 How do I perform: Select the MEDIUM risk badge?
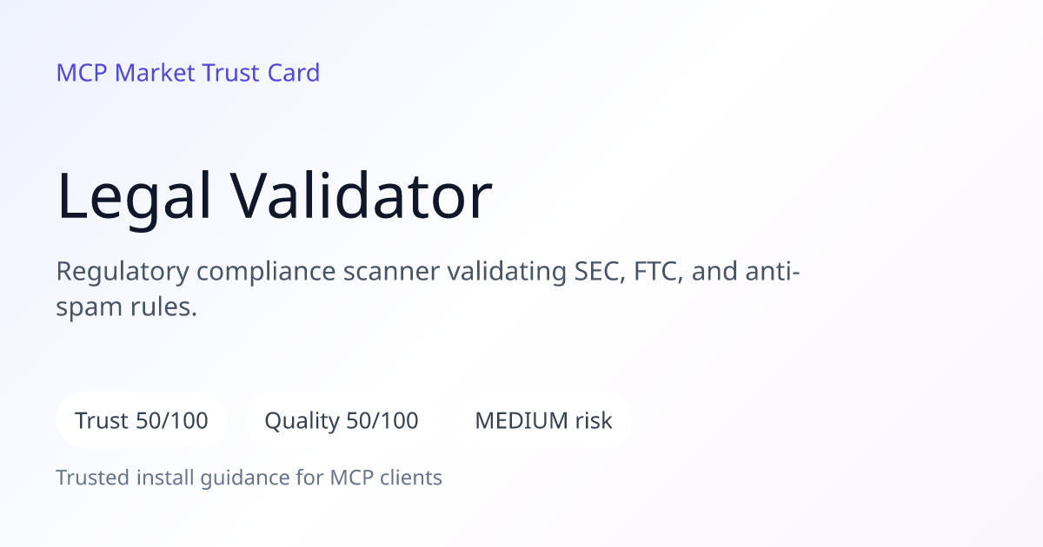coord(543,421)
